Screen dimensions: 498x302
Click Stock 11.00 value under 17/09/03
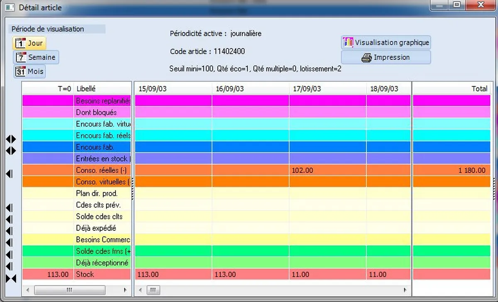(x=300, y=274)
